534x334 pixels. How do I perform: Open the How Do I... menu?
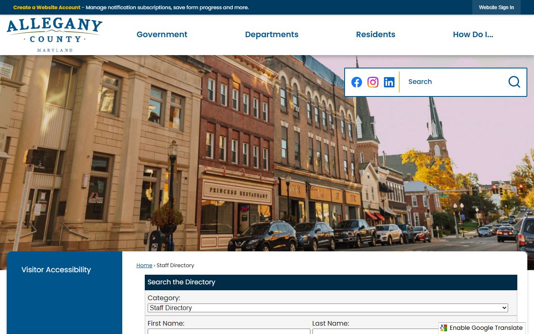click(x=473, y=35)
